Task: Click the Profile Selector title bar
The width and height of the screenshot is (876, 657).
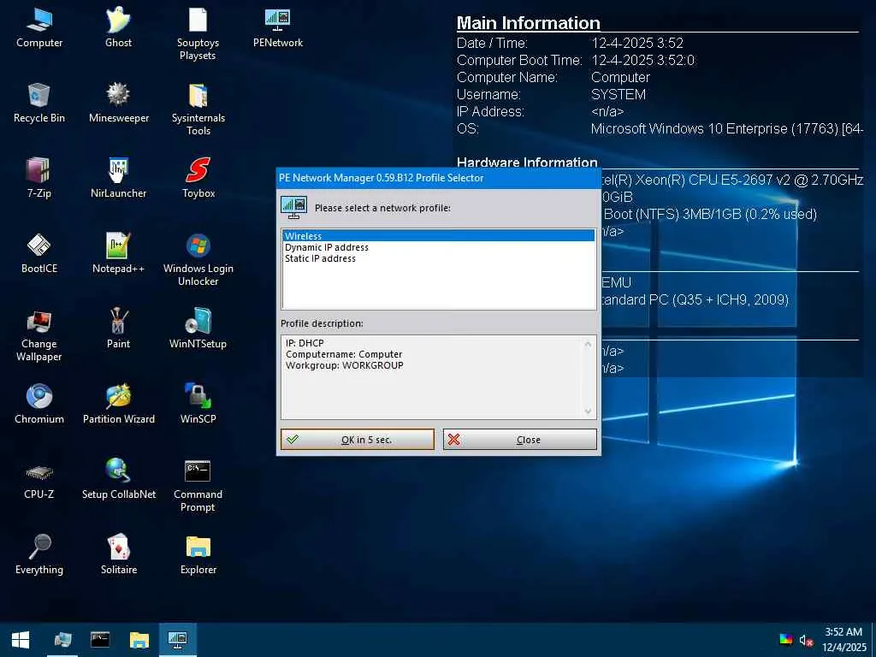Action: [439, 178]
